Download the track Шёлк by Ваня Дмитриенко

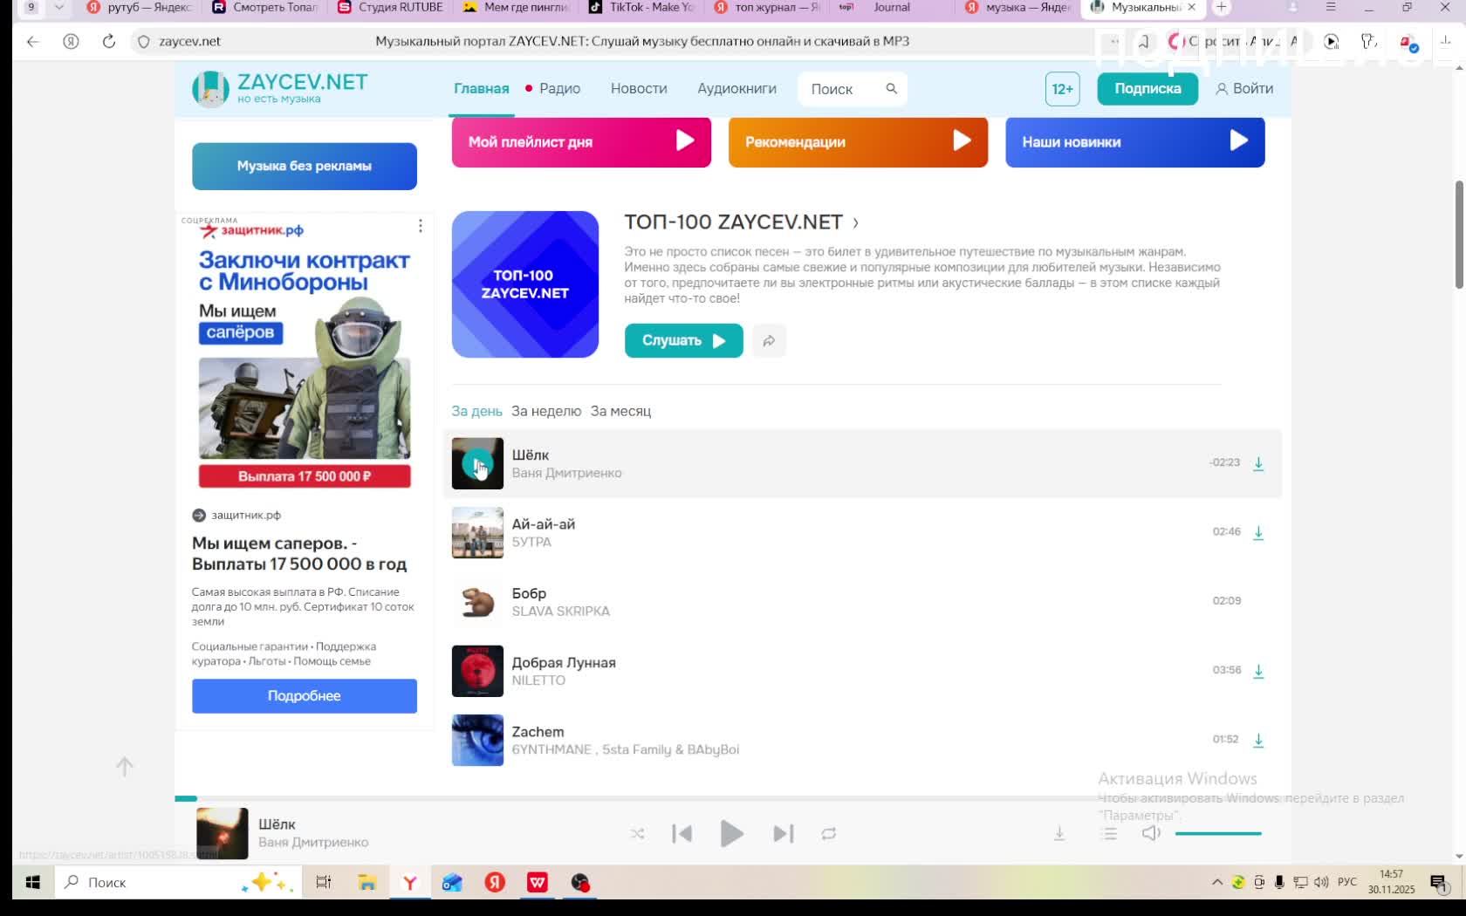(1258, 463)
